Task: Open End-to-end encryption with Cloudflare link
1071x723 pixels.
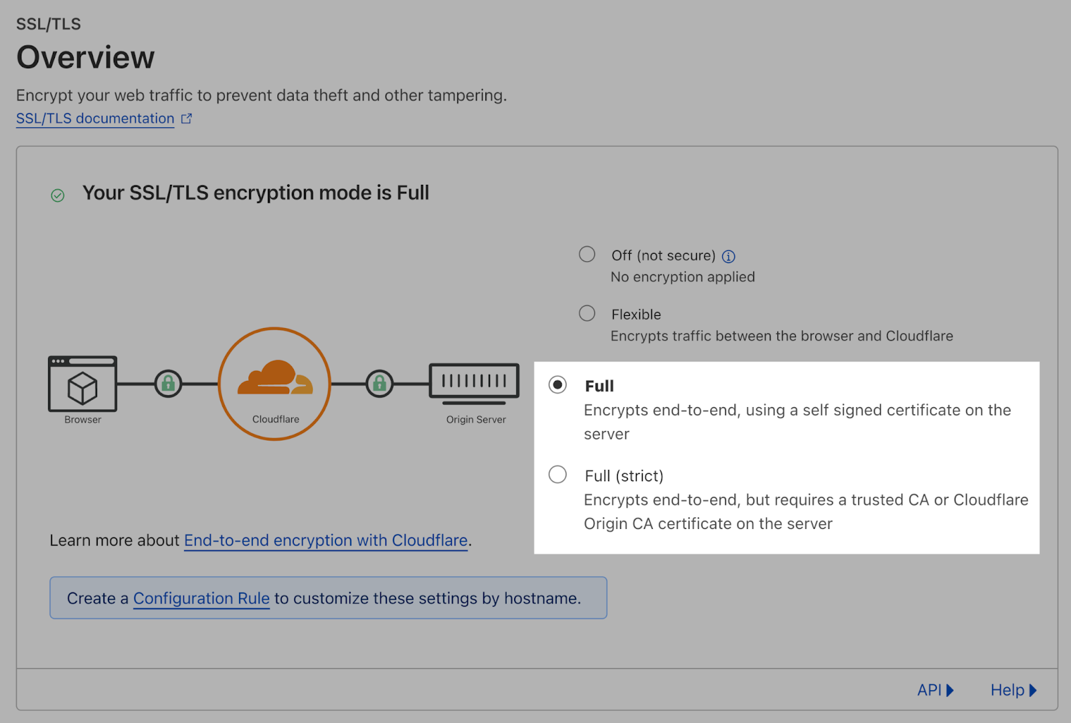Action: (325, 540)
